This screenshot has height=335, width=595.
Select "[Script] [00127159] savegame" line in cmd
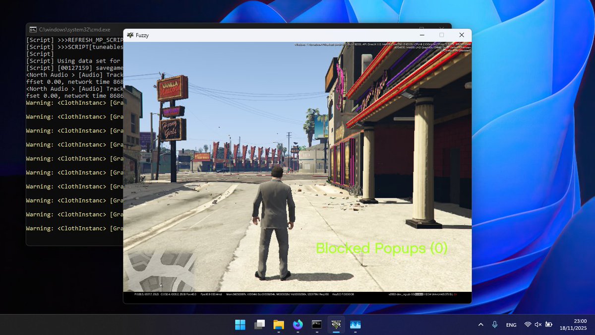74,67
